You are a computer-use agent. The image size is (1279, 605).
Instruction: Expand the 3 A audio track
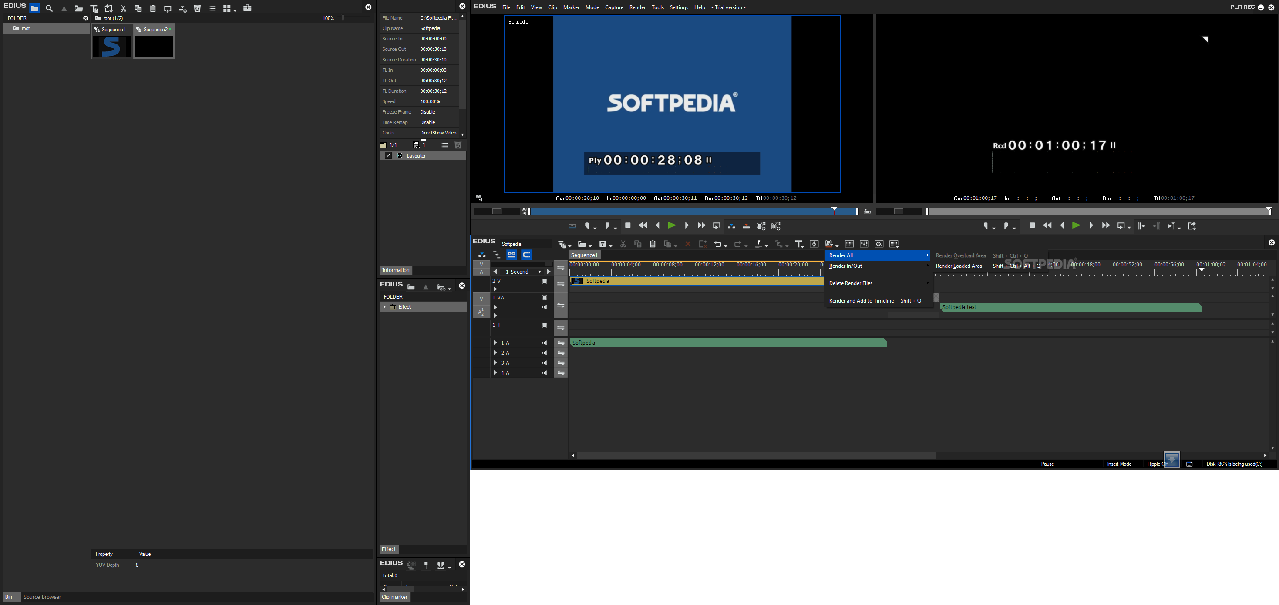click(495, 363)
